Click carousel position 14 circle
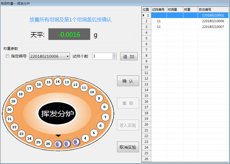The image size is (230, 164). pyautogui.click(x=58, y=81)
